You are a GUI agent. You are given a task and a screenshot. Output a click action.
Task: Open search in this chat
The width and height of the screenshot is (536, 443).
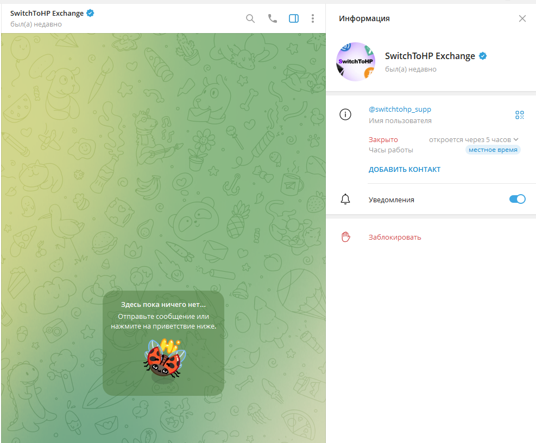250,18
